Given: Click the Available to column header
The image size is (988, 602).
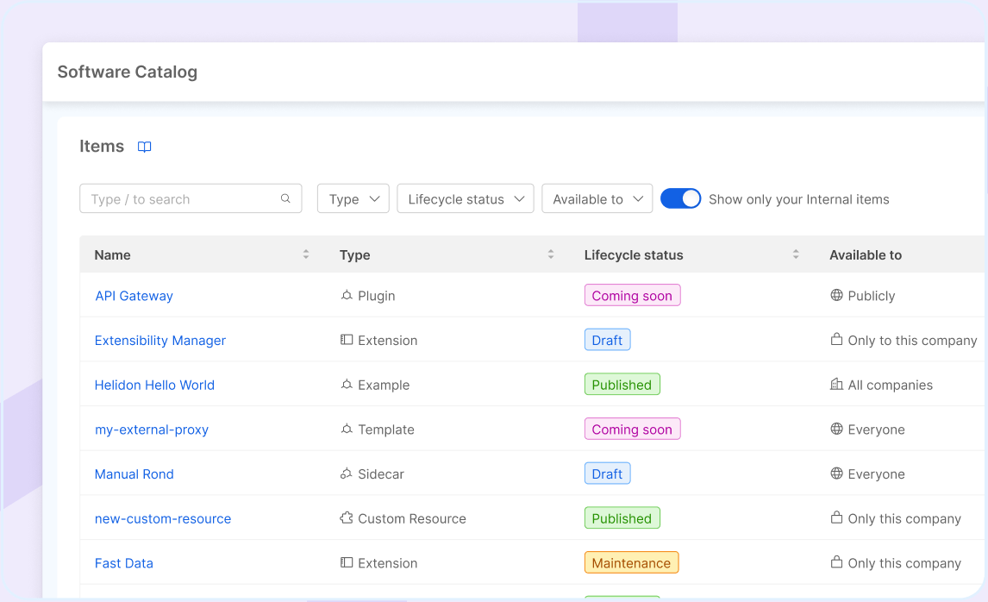Looking at the screenshot, I should tap(865, 254).
